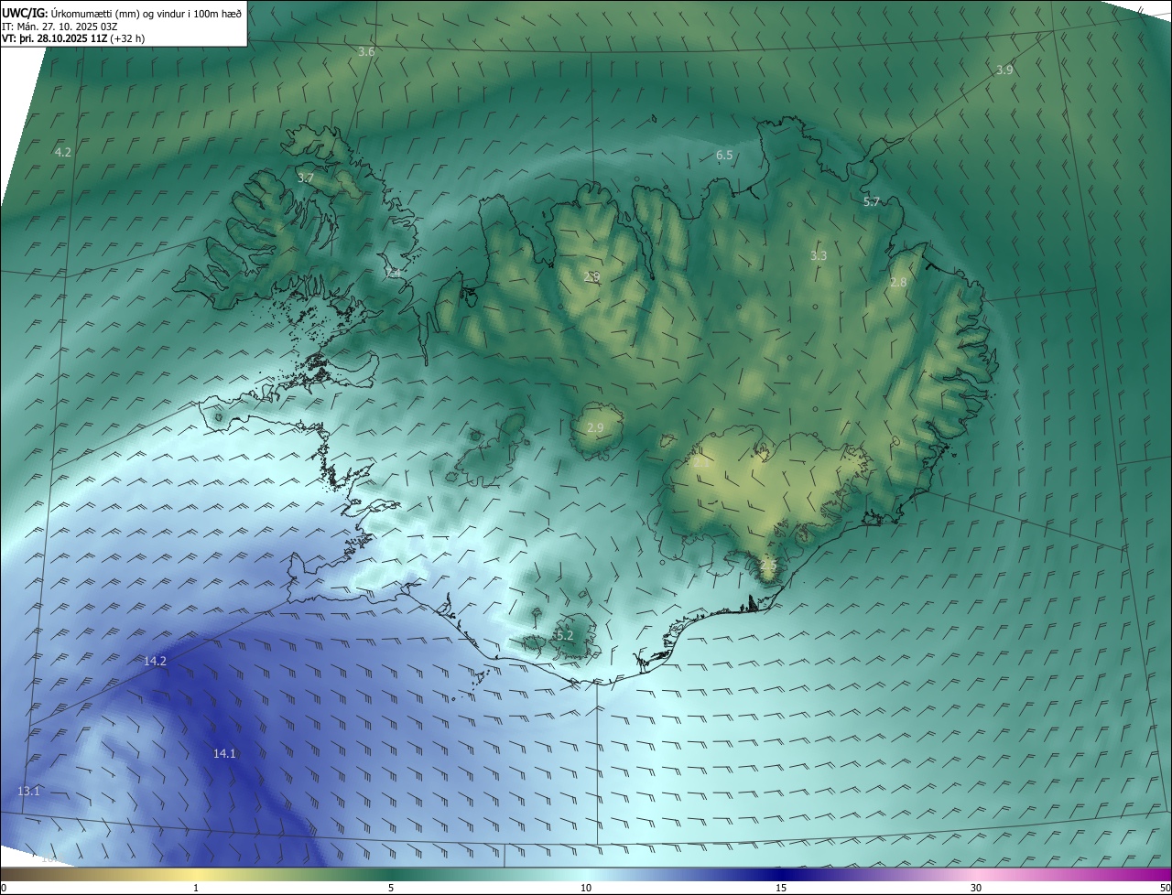This screenshot has width=1172, height=895.
Task: Click the 4.2 value over the northwest sea
Action: 63,152
